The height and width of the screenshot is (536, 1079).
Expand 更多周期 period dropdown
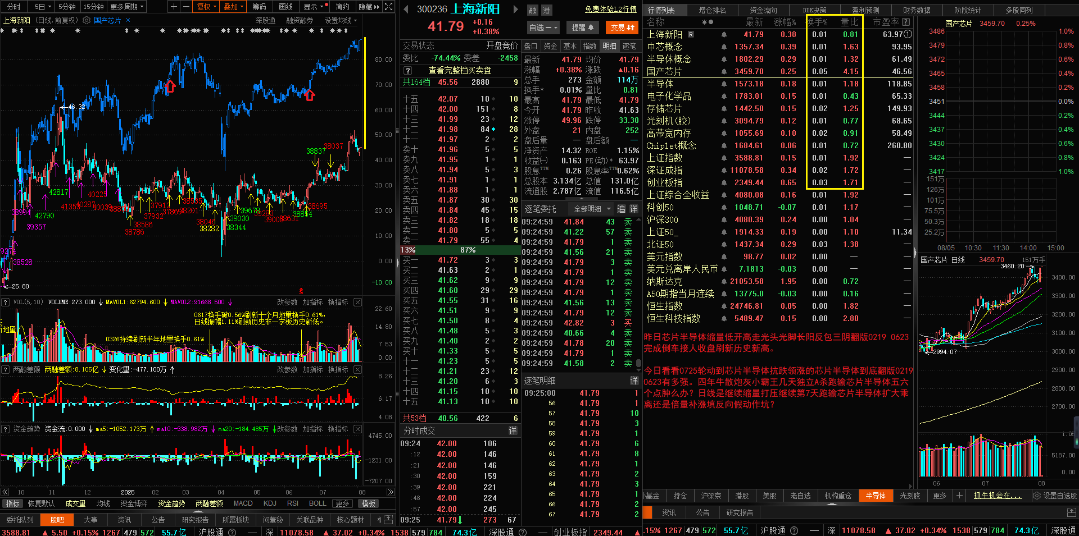[127, 7]
